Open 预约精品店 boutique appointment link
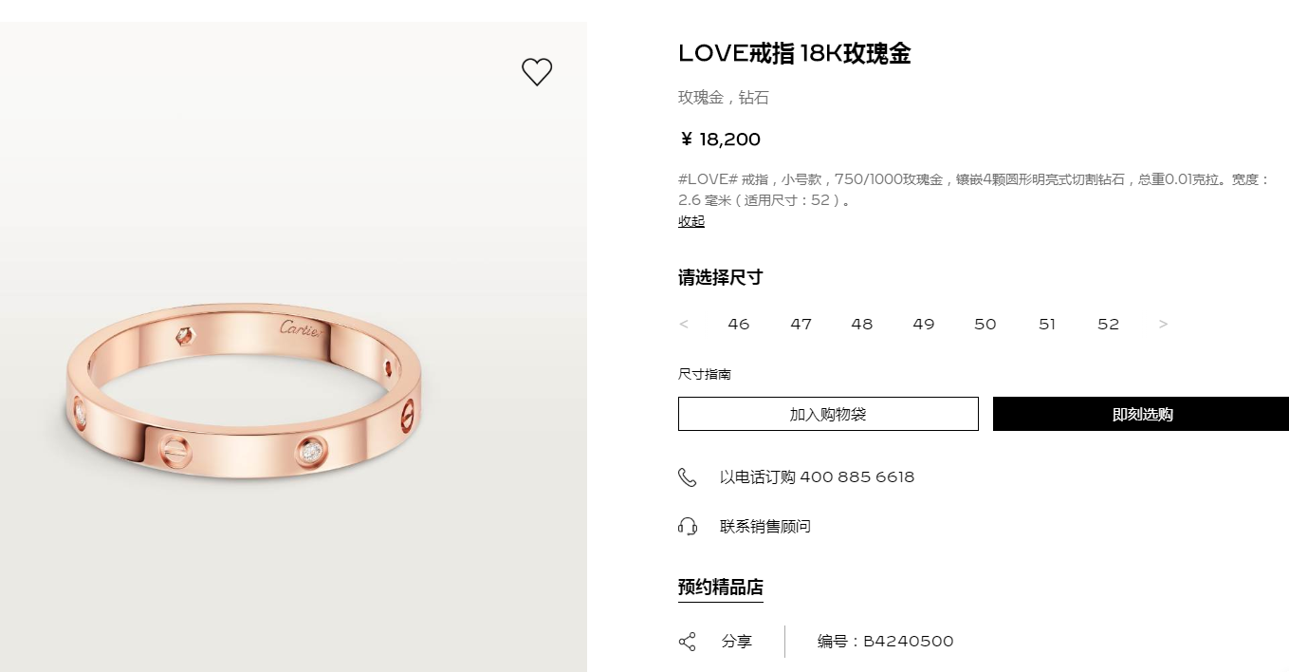The image size is (1289, 672). [721, 588]
